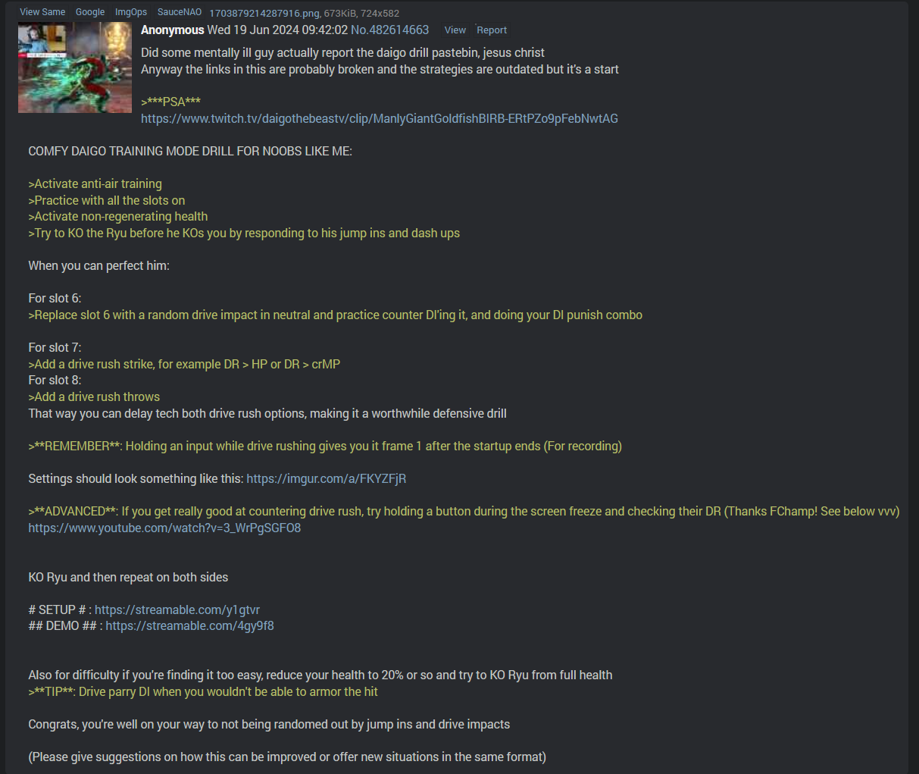
Task: Click the post date Wed 19 Jun 2024
Action: 277,30
